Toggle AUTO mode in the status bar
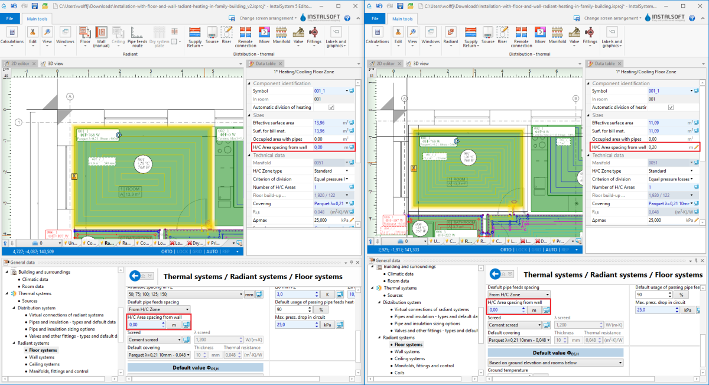The height and width of the screenshot is (385, 709). click(x=211, y=251)
